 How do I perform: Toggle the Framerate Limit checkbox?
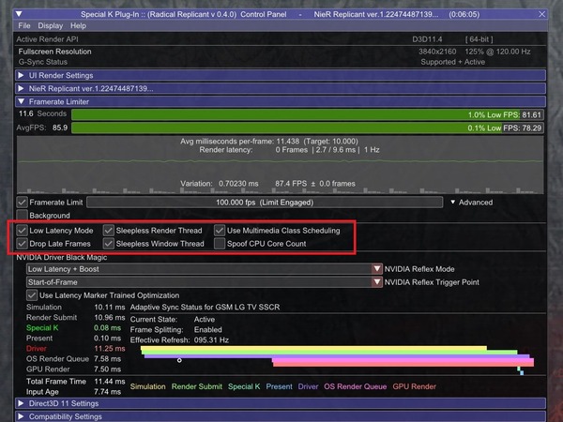pos(22,202)
